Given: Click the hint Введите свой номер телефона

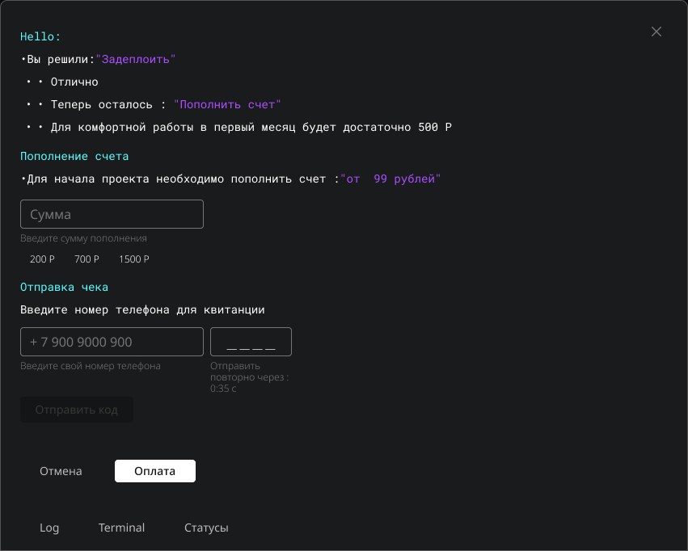Looking at the screenshot, I should coord(91,365).
